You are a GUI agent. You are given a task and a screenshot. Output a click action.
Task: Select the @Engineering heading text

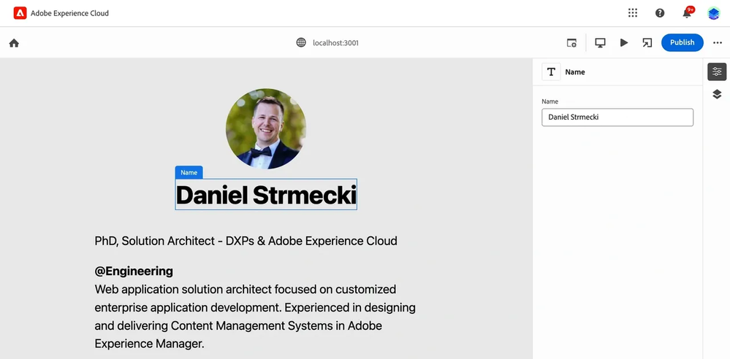tap(134, 271)
